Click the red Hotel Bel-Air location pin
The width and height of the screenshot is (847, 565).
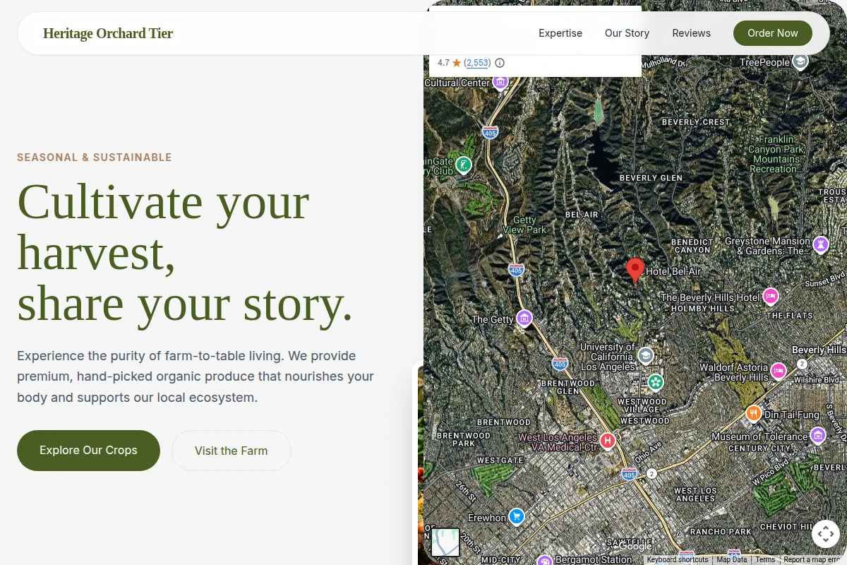[635, 270]
